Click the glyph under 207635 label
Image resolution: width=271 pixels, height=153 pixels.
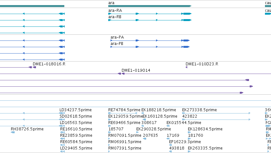point(145,139)
